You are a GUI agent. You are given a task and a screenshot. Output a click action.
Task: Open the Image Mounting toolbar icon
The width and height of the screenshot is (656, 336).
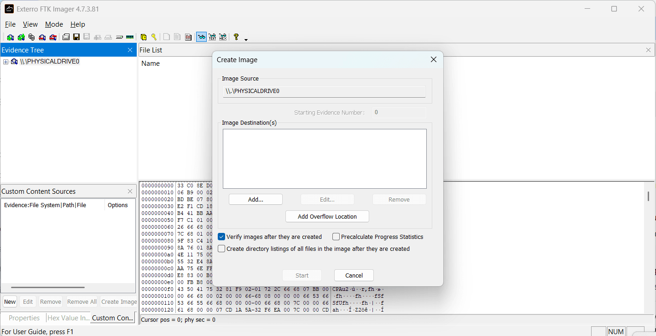[x=31, y=37]
